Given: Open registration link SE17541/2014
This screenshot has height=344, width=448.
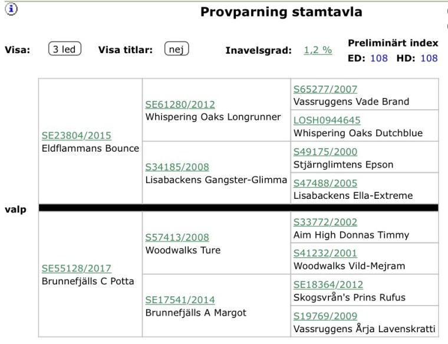Looking at the screenshot, I should click(x=180, y=300).
